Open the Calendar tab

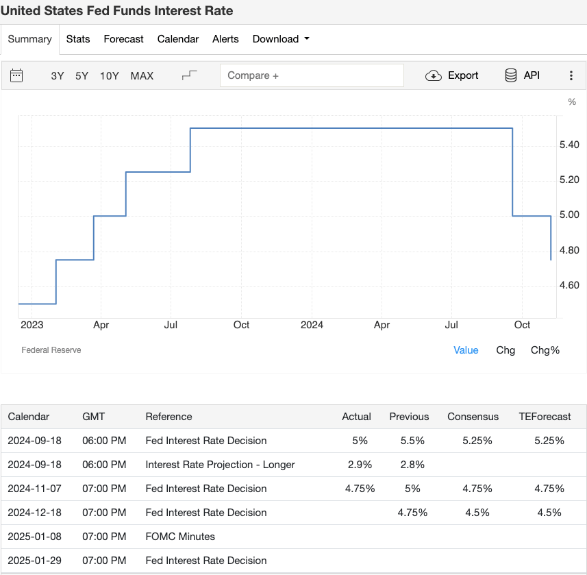[x=177, y=39]
